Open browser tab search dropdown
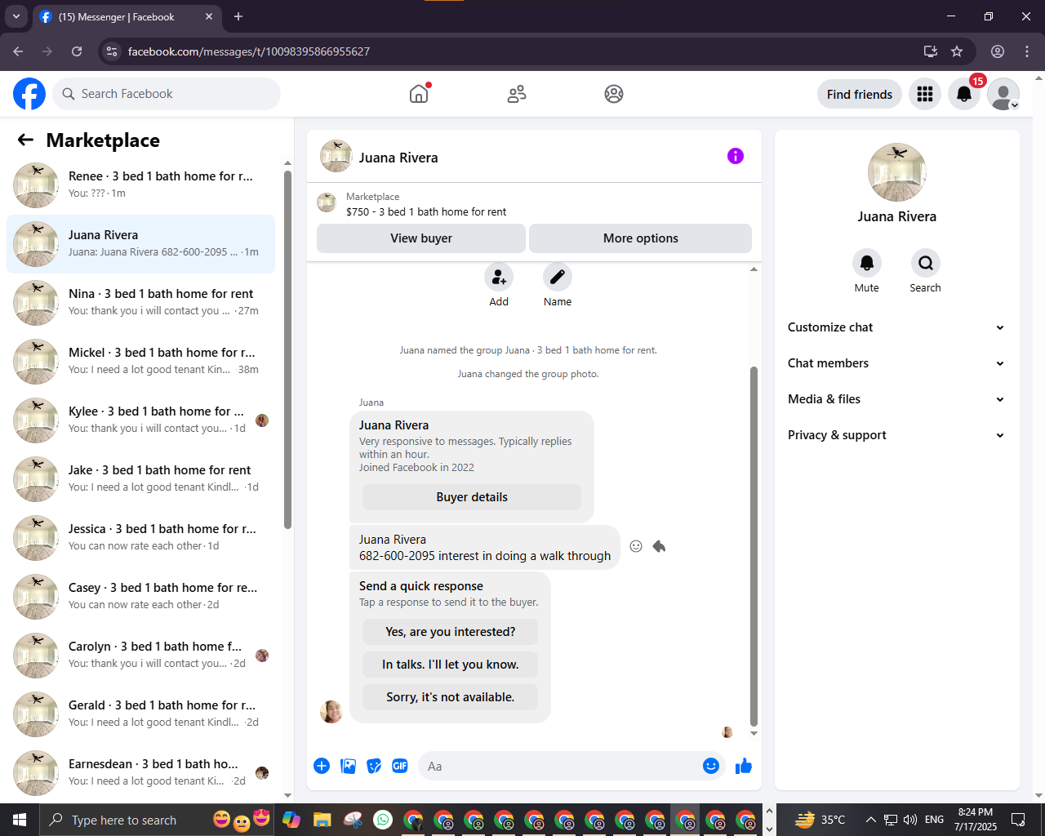Screen dimensions: 1045x836 click(16, 16)
